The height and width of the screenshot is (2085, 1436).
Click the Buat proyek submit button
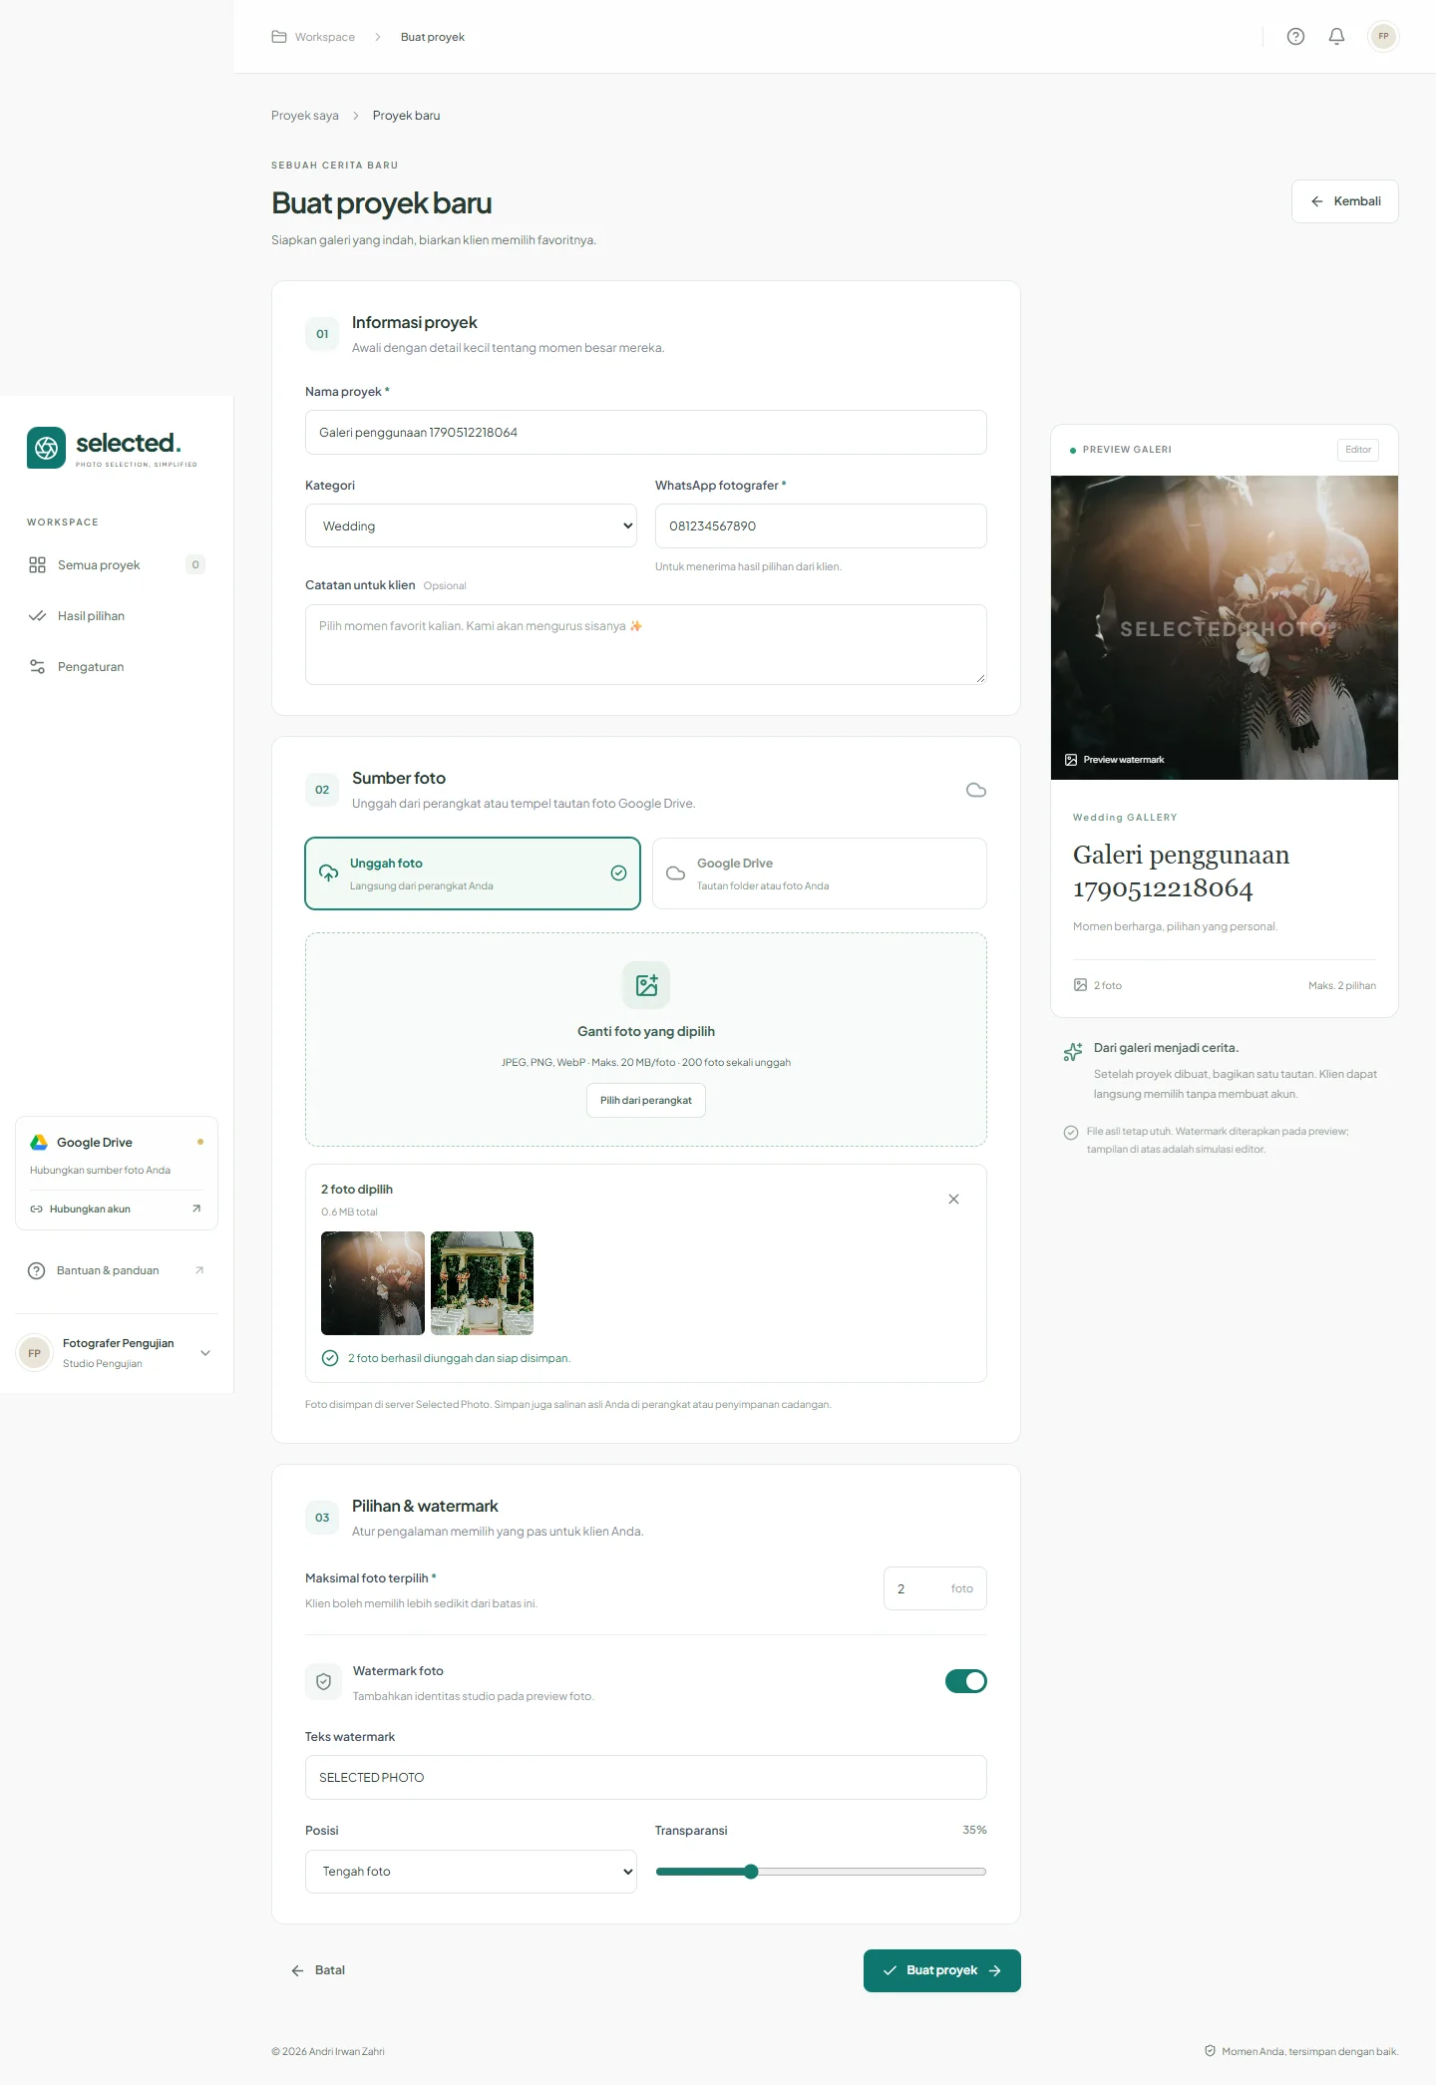pos(942,1971)
